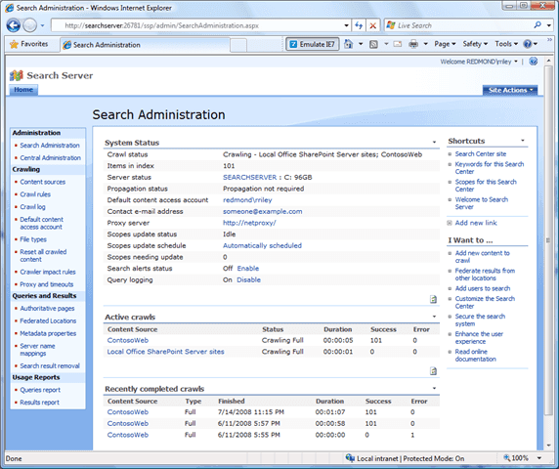Click the Print icon in command bar
Screen dimensions: 559x469
pyautogui.click(x=413, y=44)
